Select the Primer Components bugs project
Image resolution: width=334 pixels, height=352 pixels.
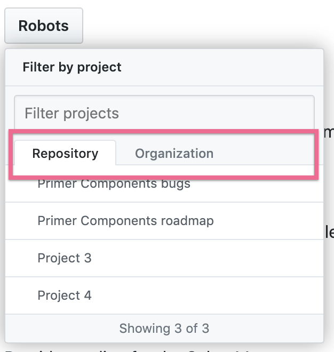pos(114,185)
